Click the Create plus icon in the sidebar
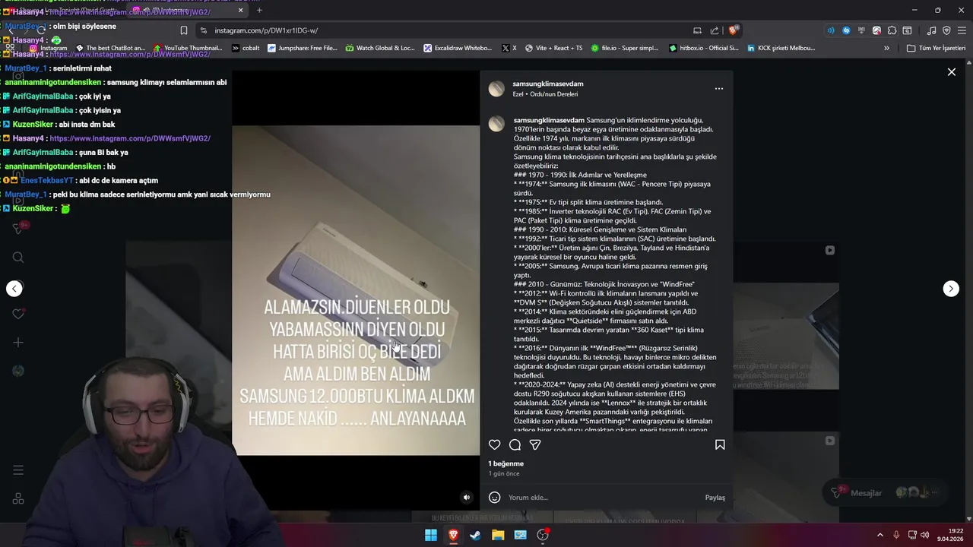This screenshot has width=973, height=547. coord(18,343)
